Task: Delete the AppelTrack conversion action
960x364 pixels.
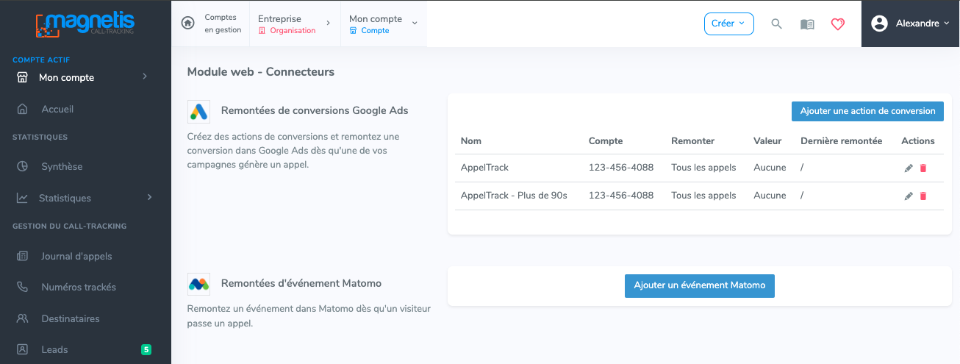Action: coord(923,168)
